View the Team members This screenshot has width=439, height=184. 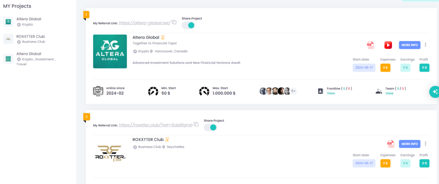(389, 93)
